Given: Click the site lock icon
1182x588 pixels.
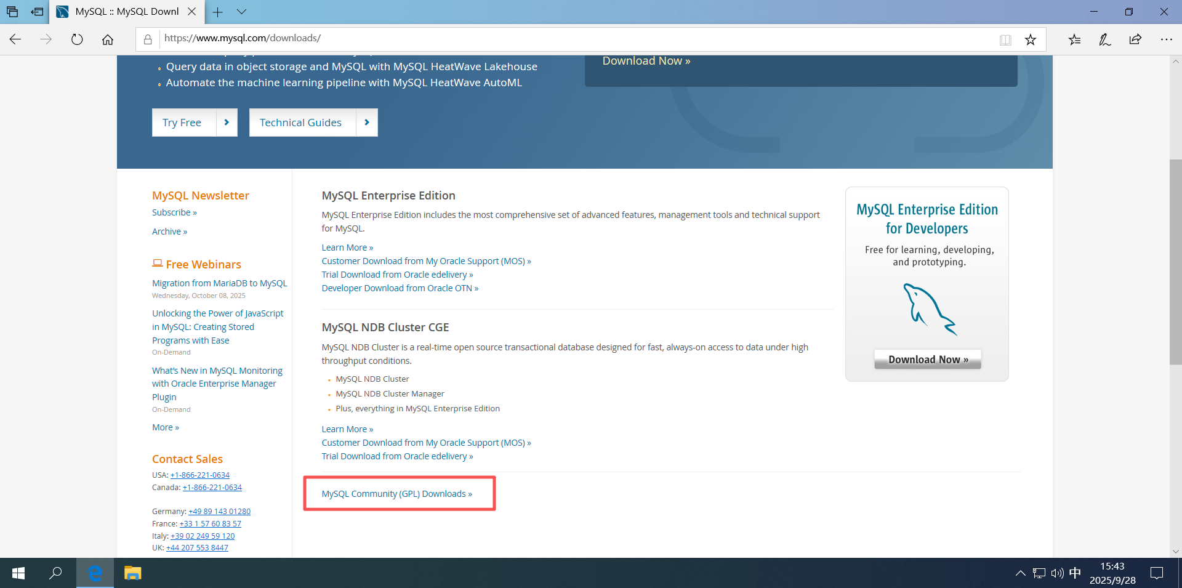Looking at the screenshot, I should point(148,39).
